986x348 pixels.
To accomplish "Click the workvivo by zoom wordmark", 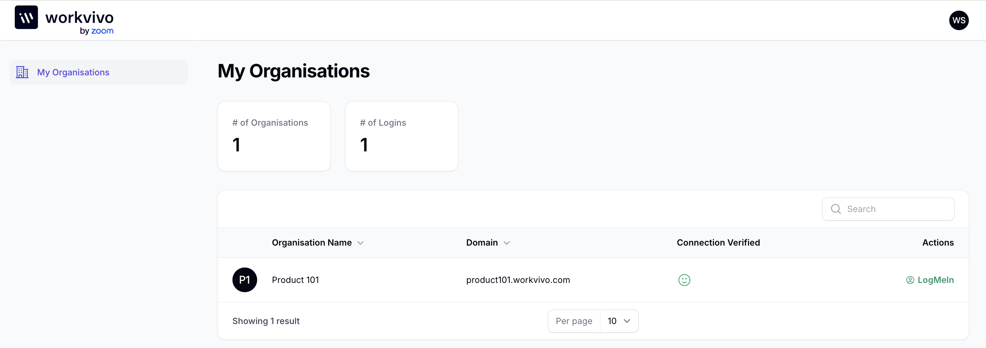I will pyautogui.click(x=79, y=22).
